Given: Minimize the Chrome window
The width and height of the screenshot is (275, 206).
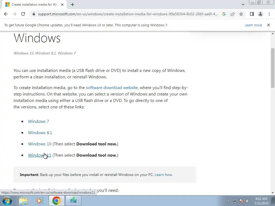Looking at the screenshot, I should point(252,2).
